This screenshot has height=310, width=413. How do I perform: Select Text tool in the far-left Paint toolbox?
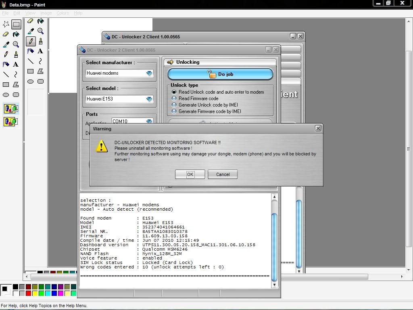(x=16, y=64)
